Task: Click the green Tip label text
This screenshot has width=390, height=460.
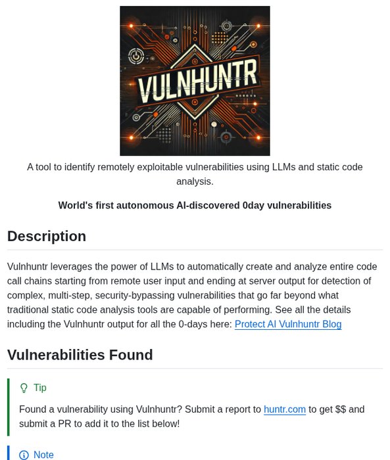Action: pos(40,388)
